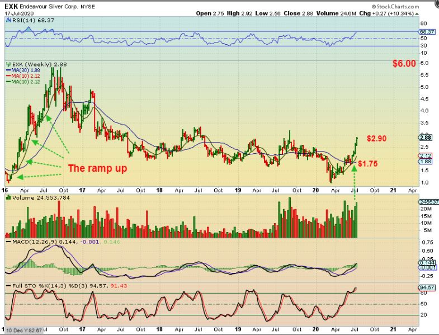Click the 4.0 price axis label
This screenshot has height=335, width=439.
pos(424,111)
